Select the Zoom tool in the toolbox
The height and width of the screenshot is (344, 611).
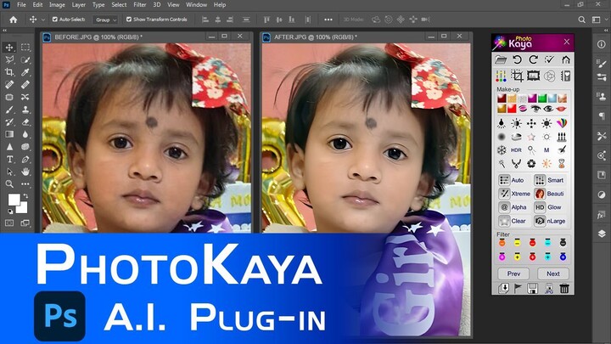coord(9,184)
